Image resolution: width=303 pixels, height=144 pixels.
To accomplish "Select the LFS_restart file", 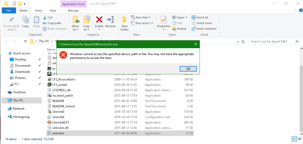I will coord(120,85).
